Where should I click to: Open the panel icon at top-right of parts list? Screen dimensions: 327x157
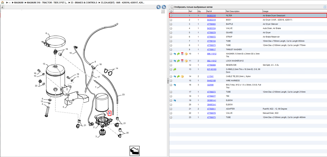click(324, 7)
